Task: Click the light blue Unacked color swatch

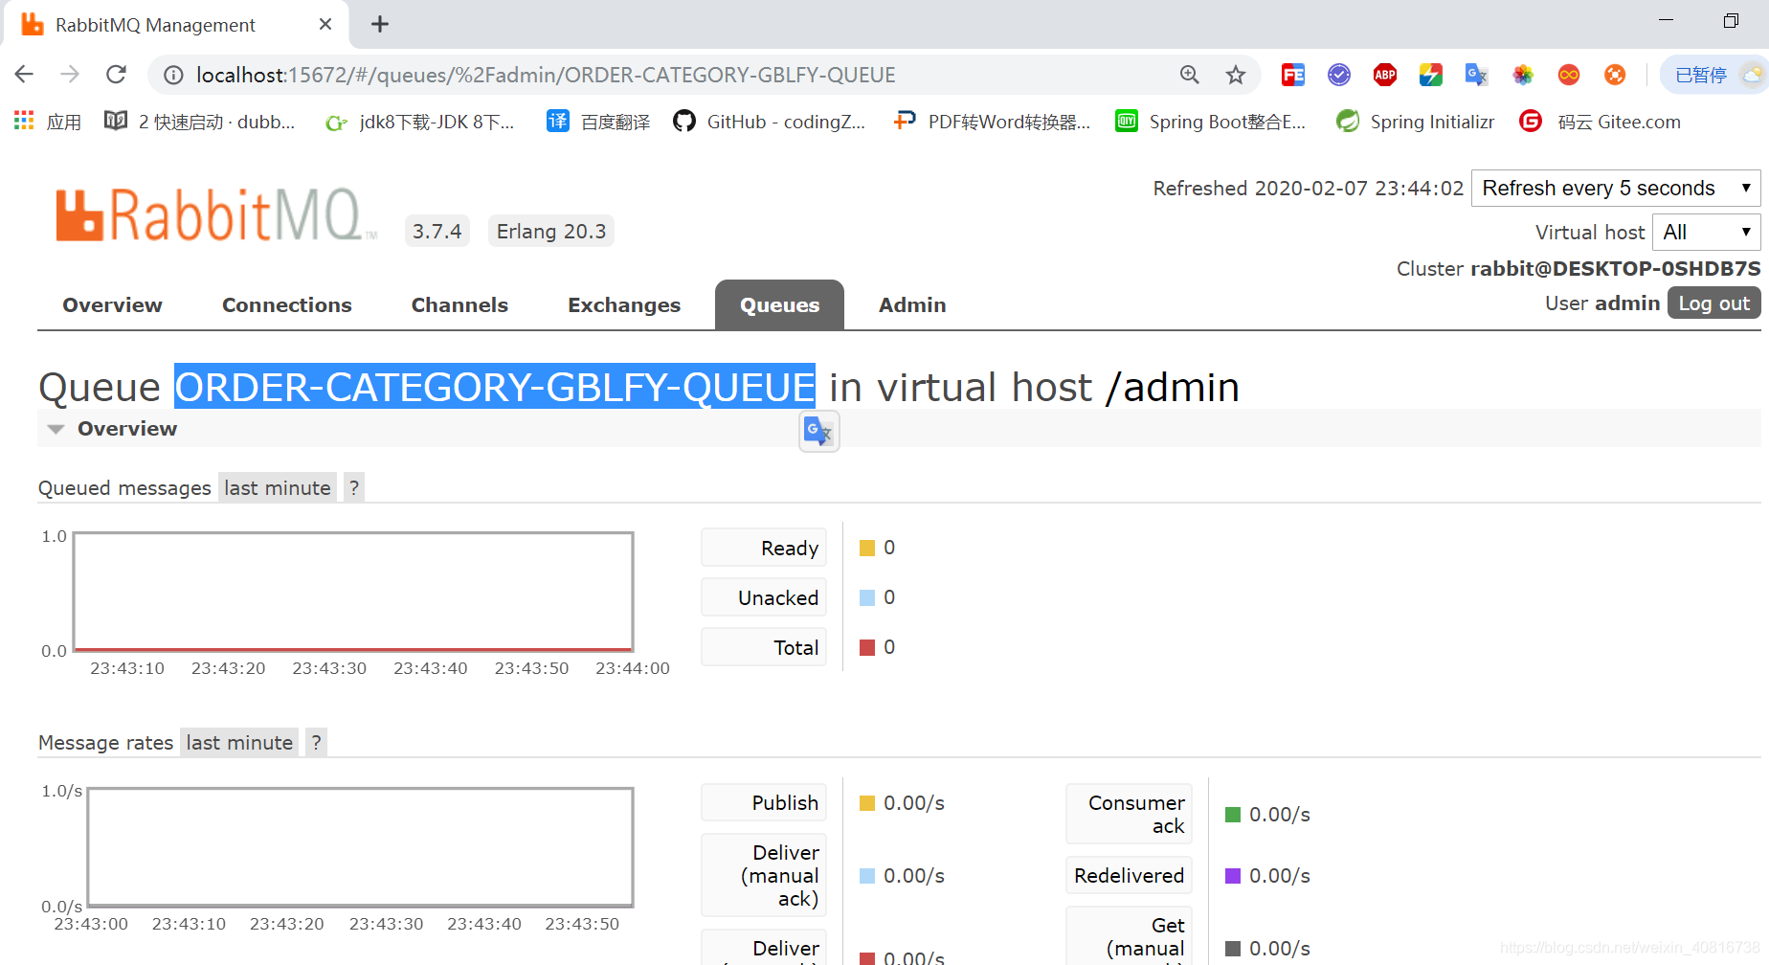Action: [867, 597]
